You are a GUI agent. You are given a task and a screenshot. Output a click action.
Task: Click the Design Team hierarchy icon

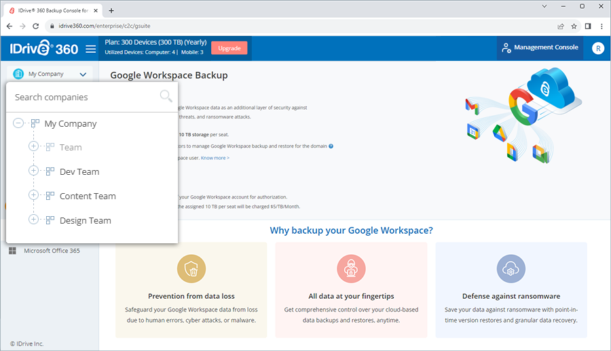(x=50, y=220)
